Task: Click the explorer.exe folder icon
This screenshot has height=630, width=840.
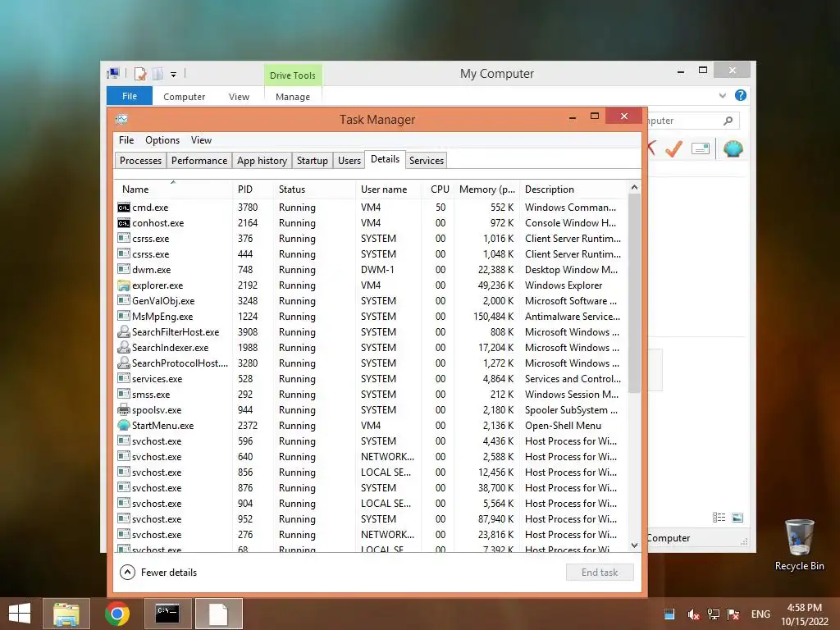Action: [x=124, y=285]
